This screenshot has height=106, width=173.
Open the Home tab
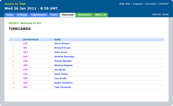[x=10, y=15]
